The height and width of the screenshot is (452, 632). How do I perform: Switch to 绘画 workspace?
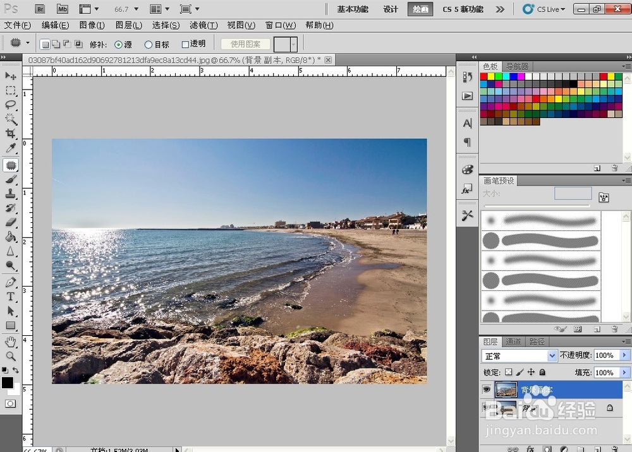[420, 9]
